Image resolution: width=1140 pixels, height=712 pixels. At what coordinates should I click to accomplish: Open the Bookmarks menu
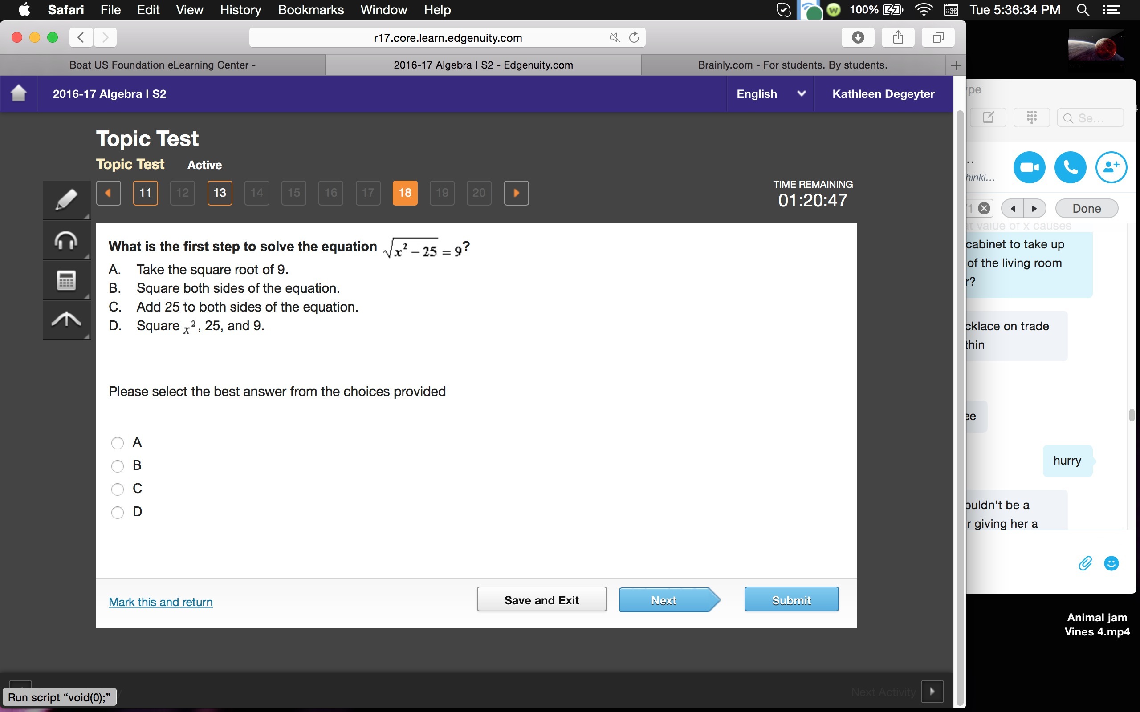click(310, 10)
